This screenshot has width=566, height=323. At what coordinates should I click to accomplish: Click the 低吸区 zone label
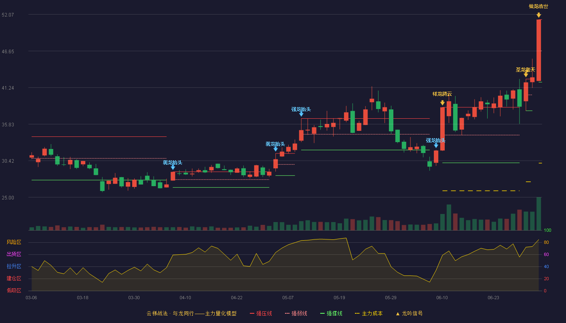tap(14, 291)
